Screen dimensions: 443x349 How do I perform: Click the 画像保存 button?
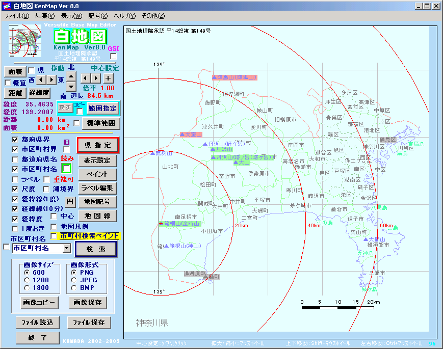(87, 302)
